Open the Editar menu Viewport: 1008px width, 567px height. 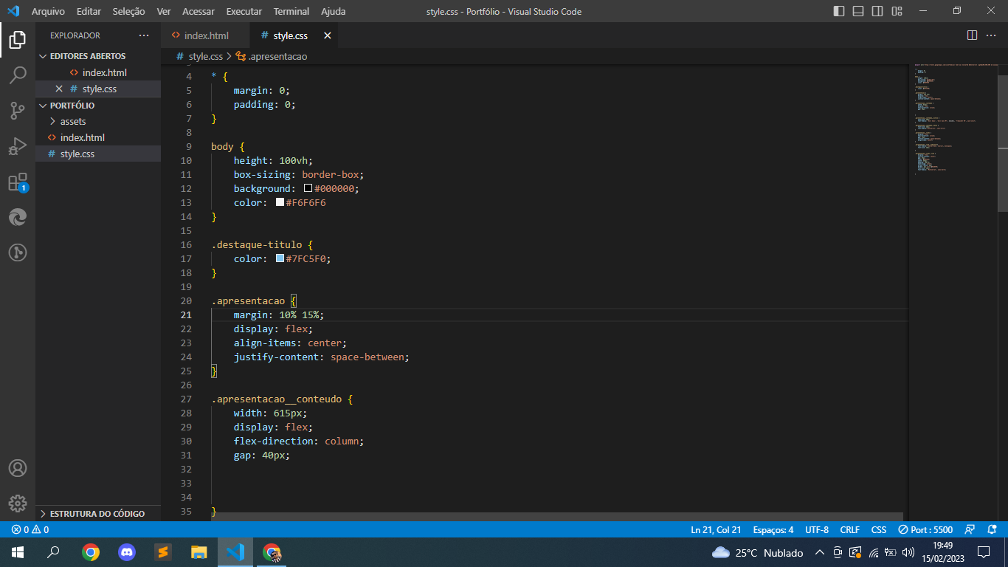89,11
